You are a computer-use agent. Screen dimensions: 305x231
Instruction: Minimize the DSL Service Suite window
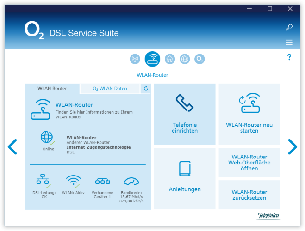(x=249, y=9)
